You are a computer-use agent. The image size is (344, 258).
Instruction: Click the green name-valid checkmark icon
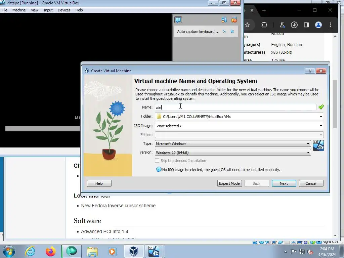coord(321,107)
